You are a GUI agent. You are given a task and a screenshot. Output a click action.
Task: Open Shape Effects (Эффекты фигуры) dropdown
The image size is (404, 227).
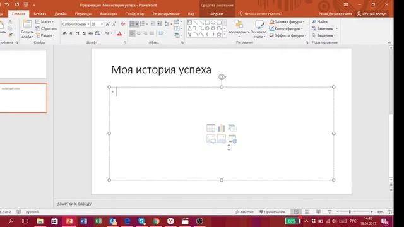click(x=288, y=35)
